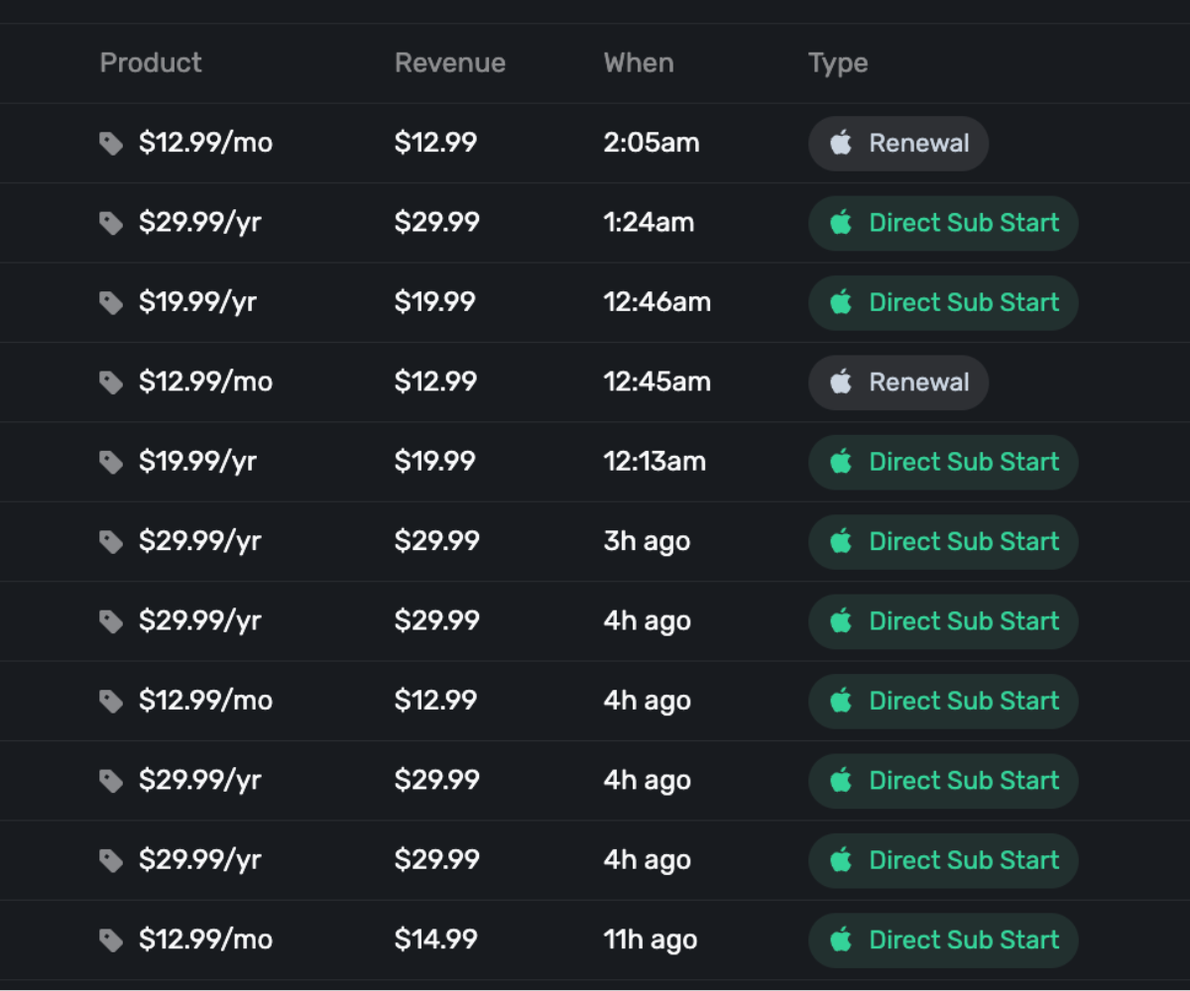Click the $14.99 revenue amount

(x=435, y=939)
